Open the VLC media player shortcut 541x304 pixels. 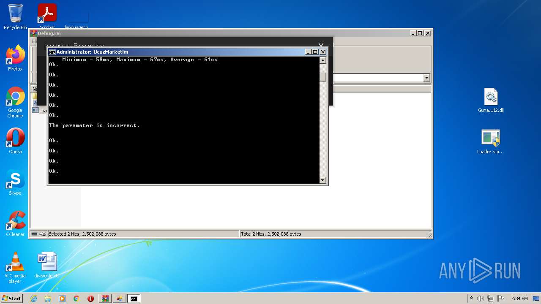[x=15, y=268]
